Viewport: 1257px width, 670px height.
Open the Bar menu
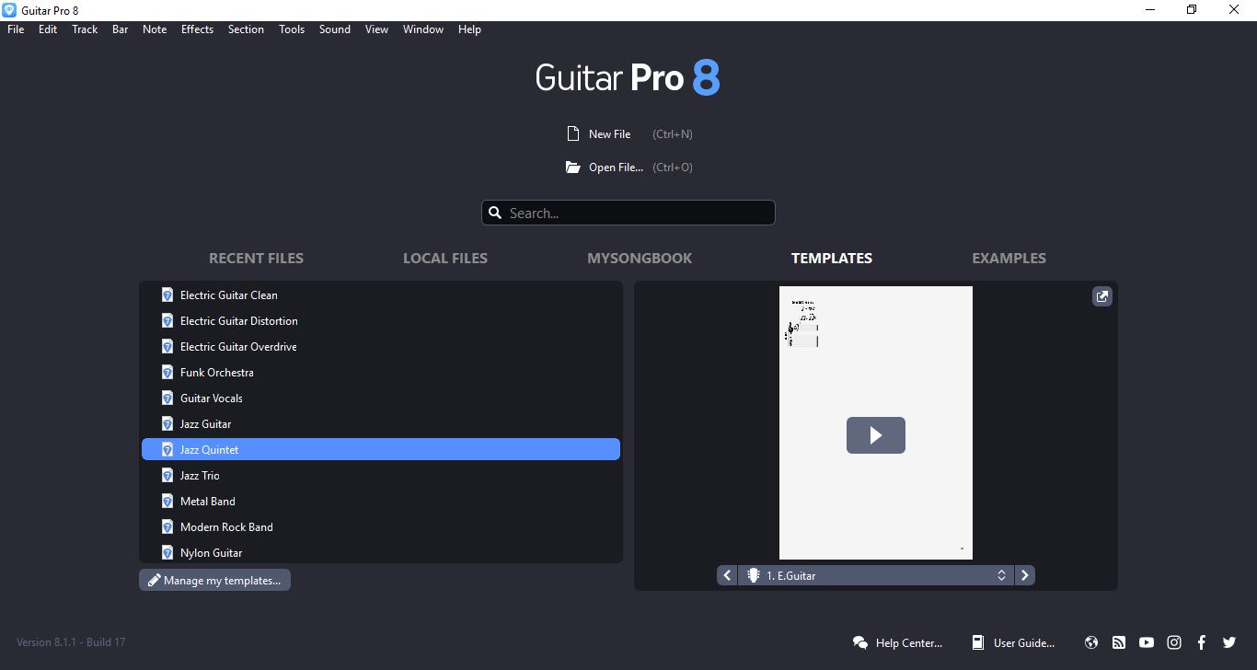[120, 29]
